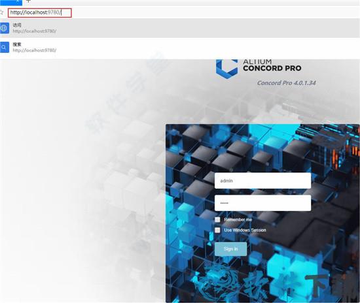The image size is (360, 303).
Task: Focus the masked password field
Action: click(x=262, y=203)
